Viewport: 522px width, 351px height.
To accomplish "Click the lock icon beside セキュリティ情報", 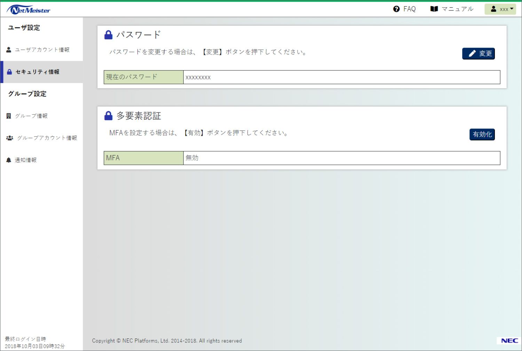I will (x=9, y=72).
